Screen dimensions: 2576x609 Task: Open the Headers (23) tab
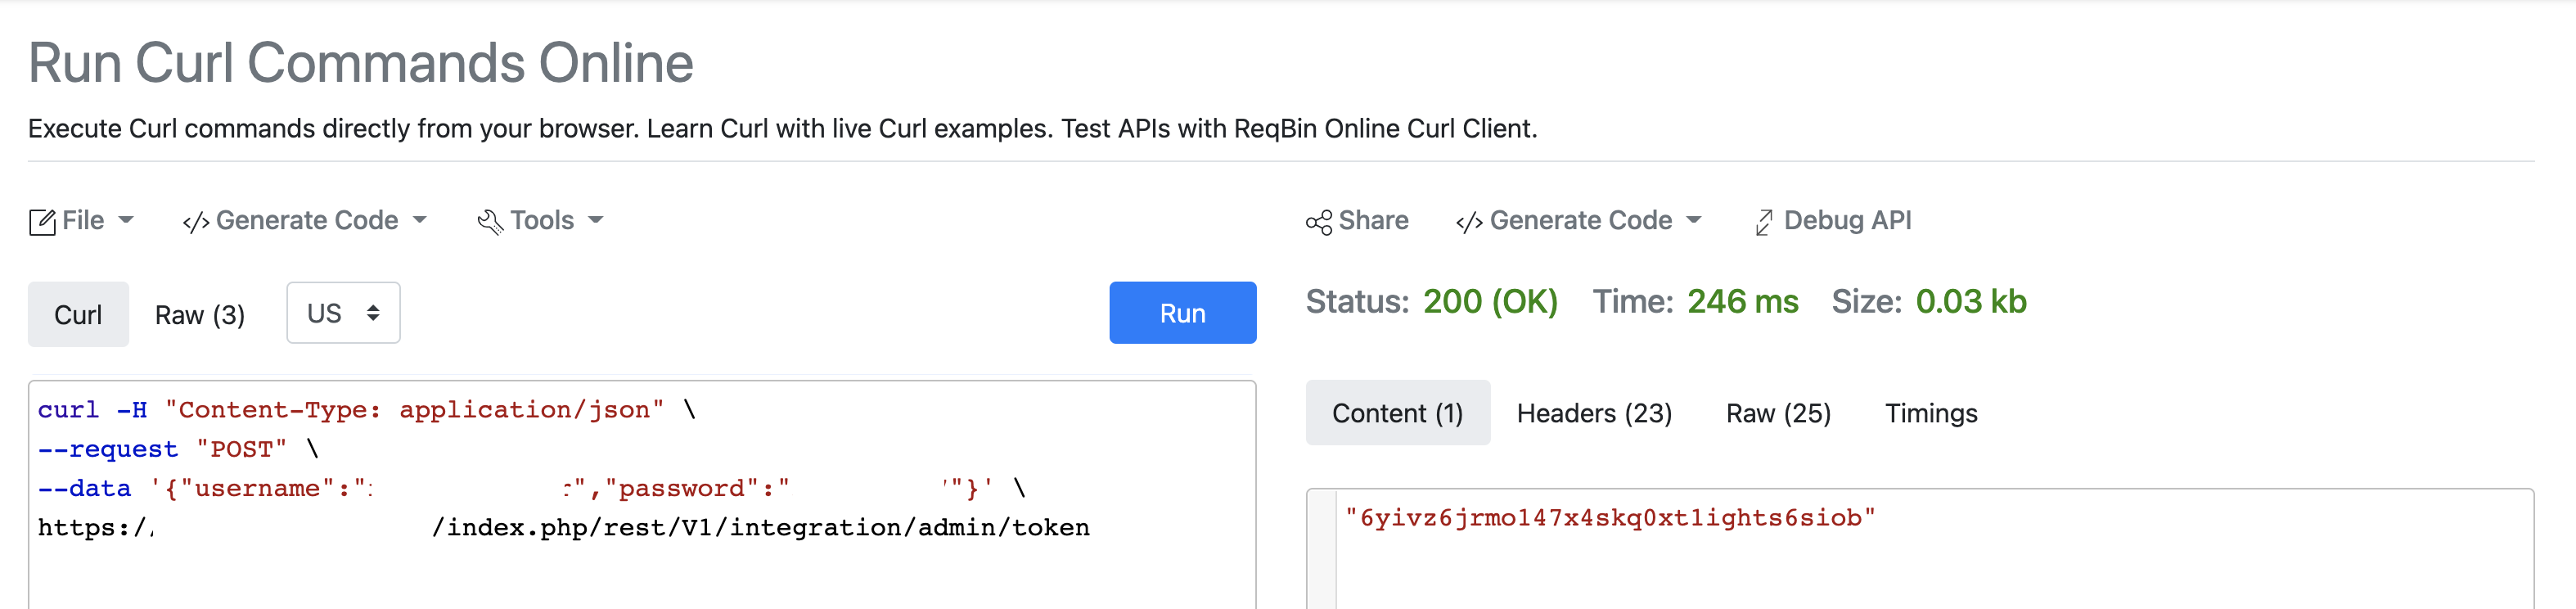point(1594,413)
